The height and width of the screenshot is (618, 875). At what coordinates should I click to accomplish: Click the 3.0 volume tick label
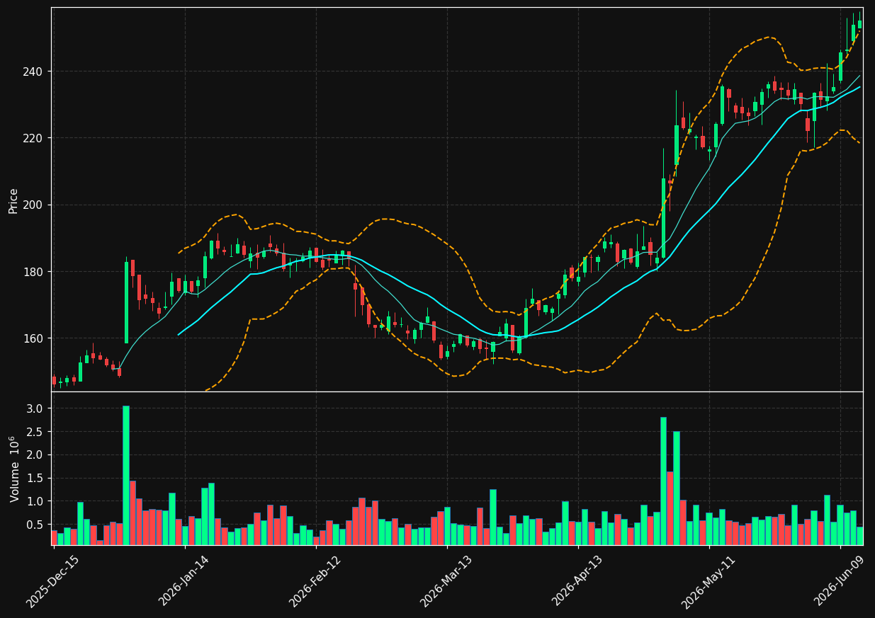(36, 408)
